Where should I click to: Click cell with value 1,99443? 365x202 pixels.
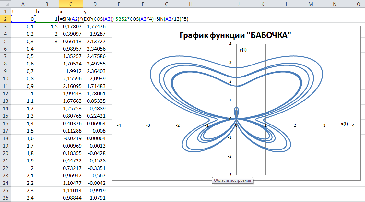coord(71,94)
